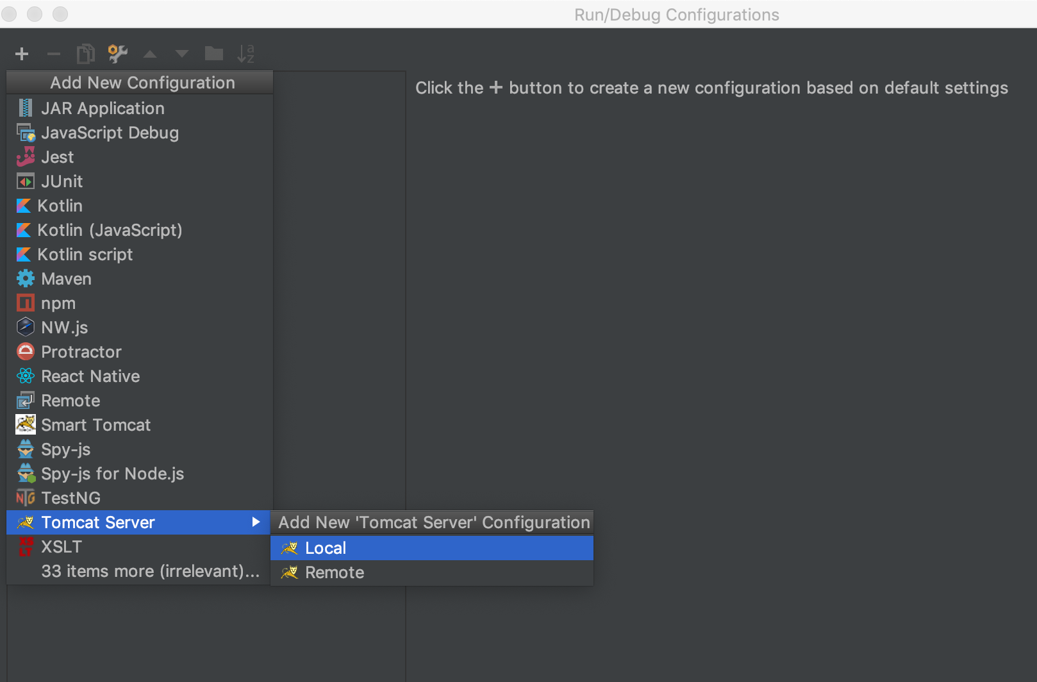This screenshot has width=1037, height=682.
Task: Click the create new folder toolbar icon
Action: pyautogui.click(x=213, y=54)
